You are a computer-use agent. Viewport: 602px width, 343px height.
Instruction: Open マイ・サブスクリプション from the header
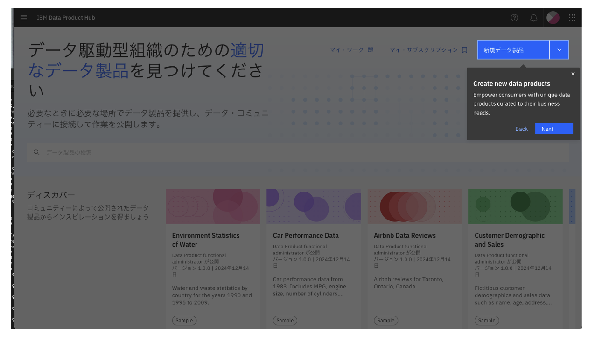[x=425, y=50]
